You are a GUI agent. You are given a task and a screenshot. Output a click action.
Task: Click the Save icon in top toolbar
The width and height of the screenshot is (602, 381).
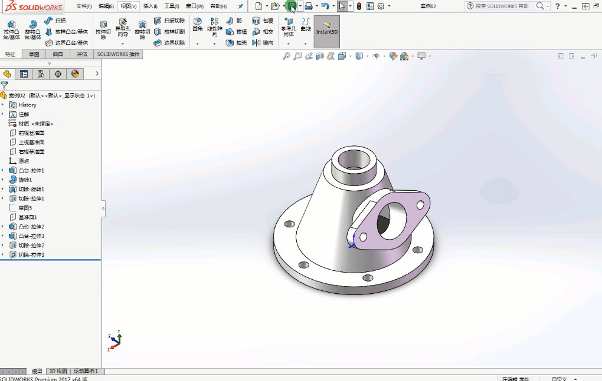[x=292, y=6]
